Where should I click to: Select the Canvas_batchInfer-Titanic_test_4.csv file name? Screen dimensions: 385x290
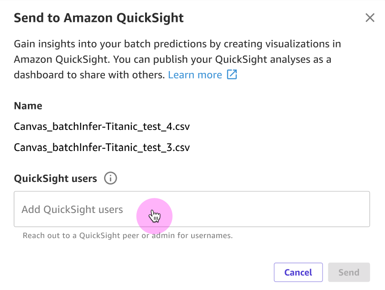tap(102, 126)
